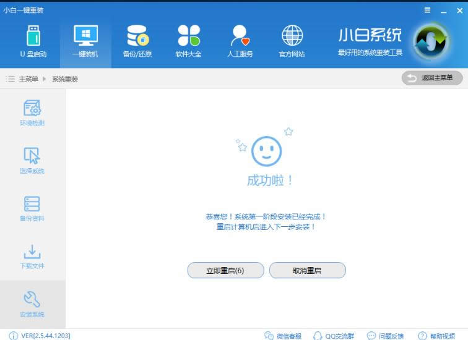Visit the 官方网站 official website
468x340 pixels.
292,41
